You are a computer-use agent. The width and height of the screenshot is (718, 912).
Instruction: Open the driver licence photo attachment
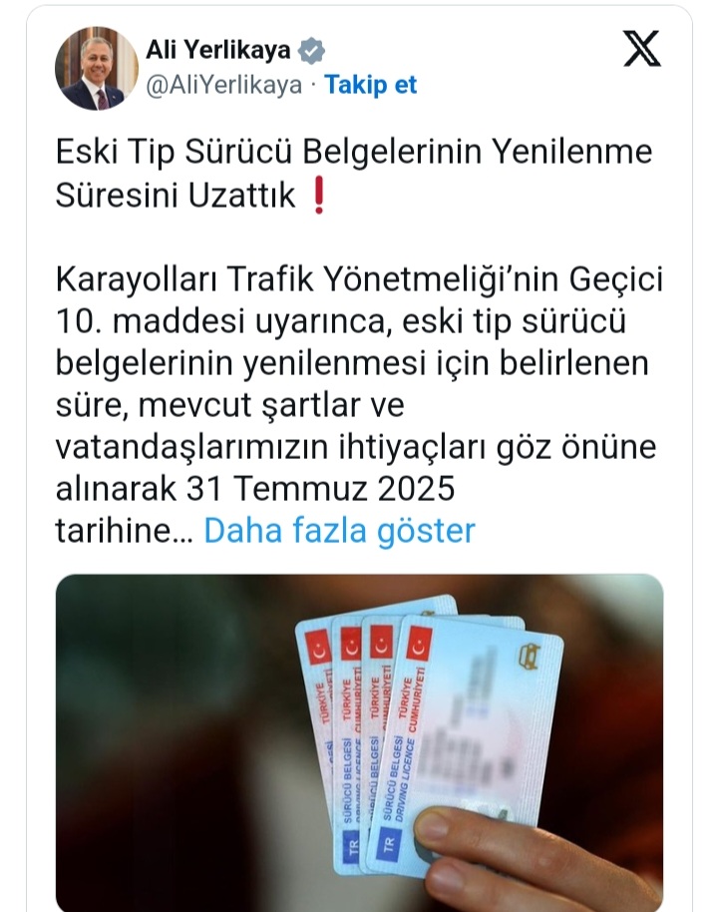(x=359, y=742)
